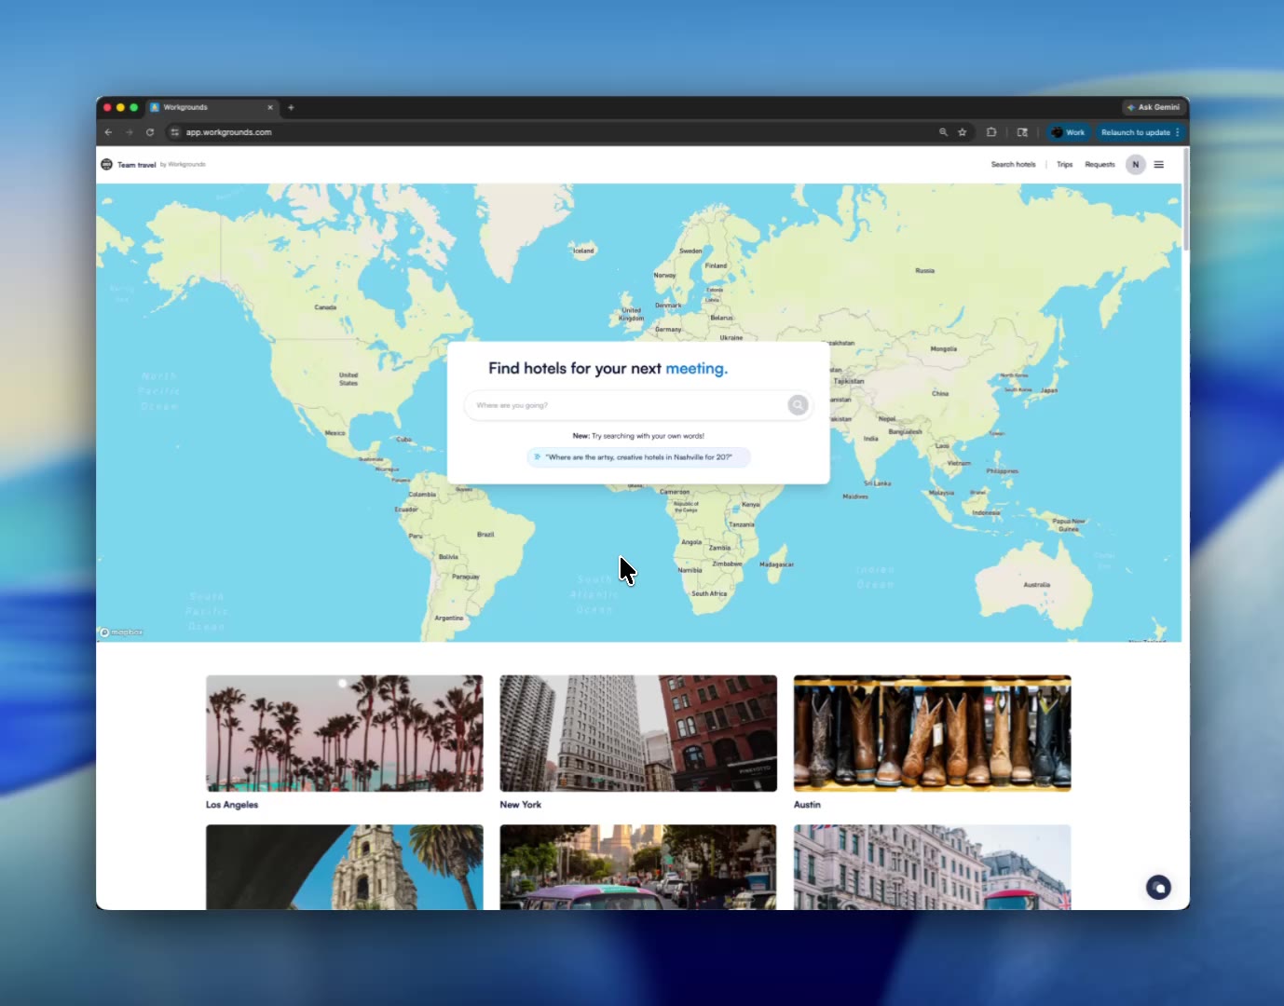
Task: Reload the current page
Action: (x=151, y=131)
